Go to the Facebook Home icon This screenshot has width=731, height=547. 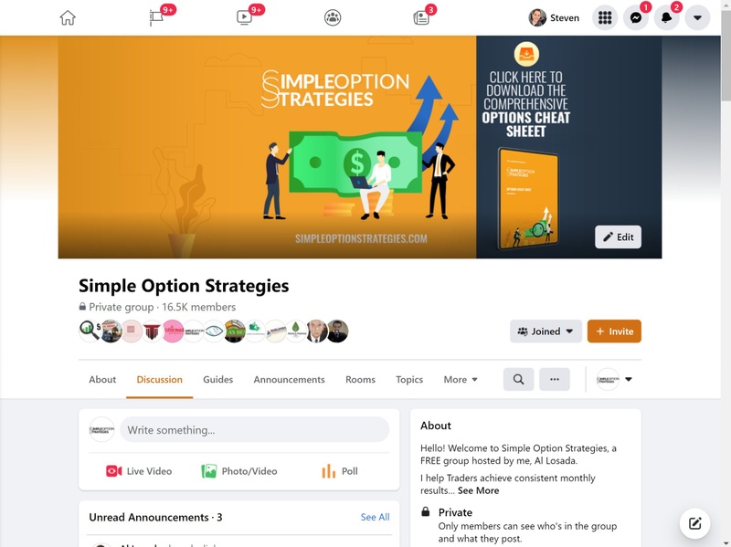point(68,17)
